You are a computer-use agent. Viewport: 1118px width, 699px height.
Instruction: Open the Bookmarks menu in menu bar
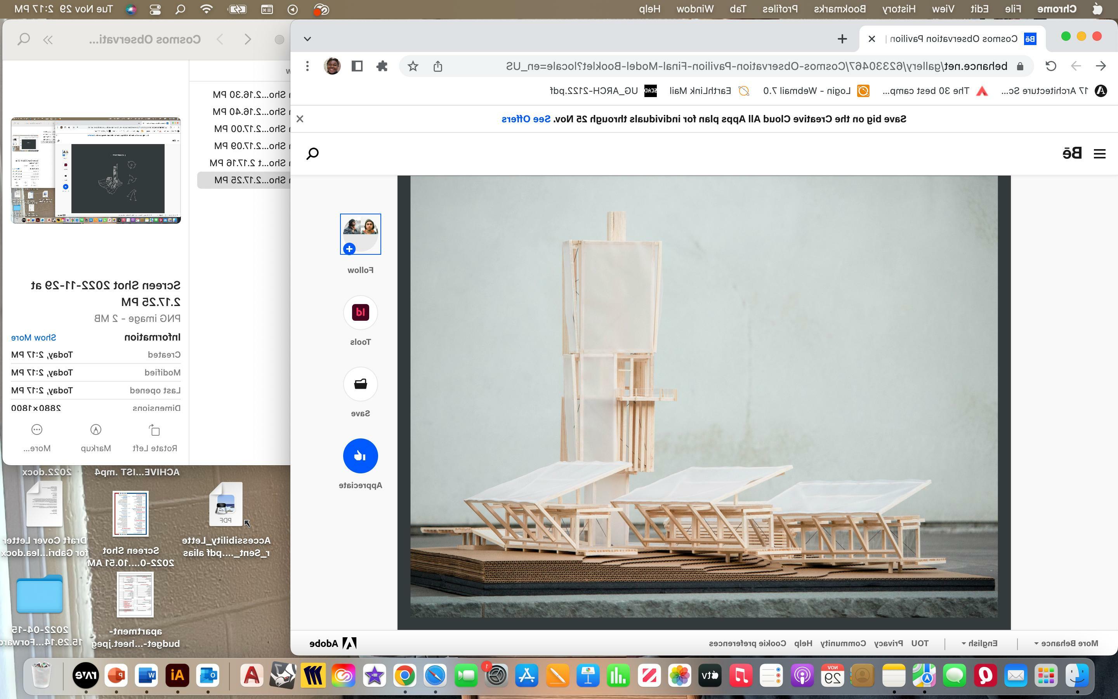840,9
